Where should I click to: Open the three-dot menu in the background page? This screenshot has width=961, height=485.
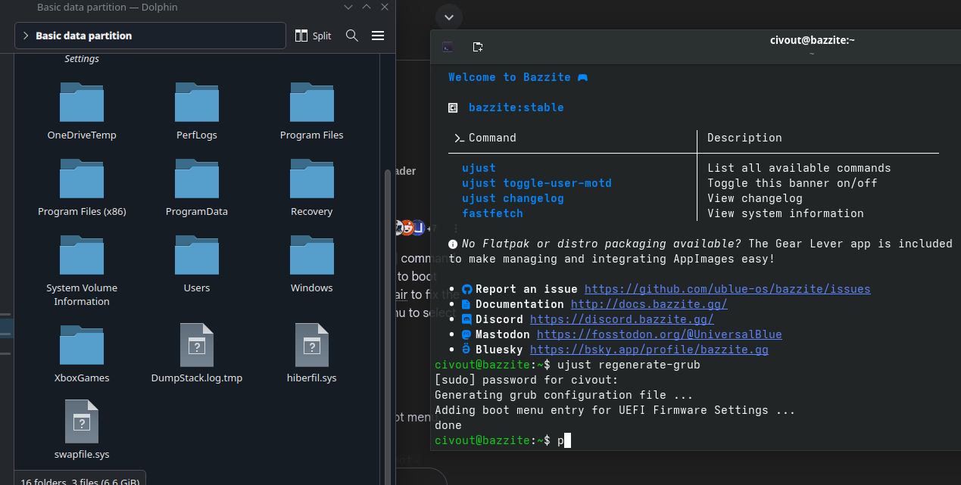(455, 228)
